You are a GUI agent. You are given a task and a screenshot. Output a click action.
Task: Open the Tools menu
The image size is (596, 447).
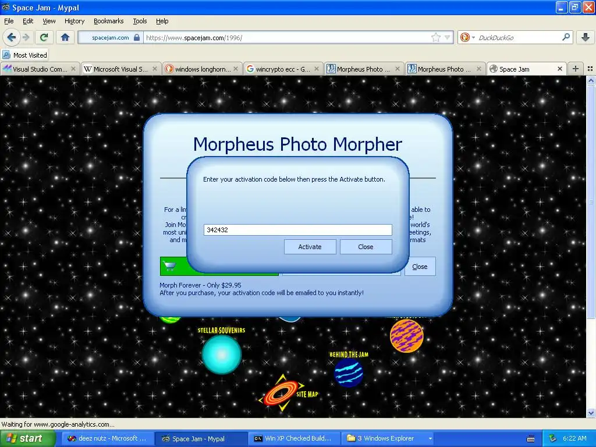point(140,21)
